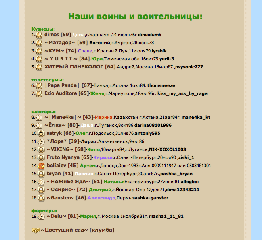Open player profile Fruto Nyanya [65]
Image resolution: width=262 pixels, height=240 pixels.
69,157
